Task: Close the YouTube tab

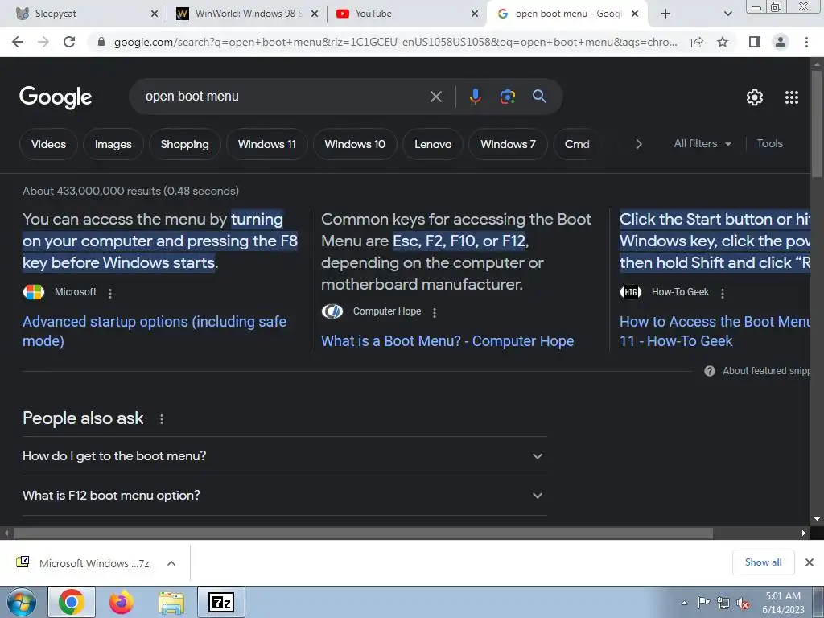Action: click(x=475, y=14)
